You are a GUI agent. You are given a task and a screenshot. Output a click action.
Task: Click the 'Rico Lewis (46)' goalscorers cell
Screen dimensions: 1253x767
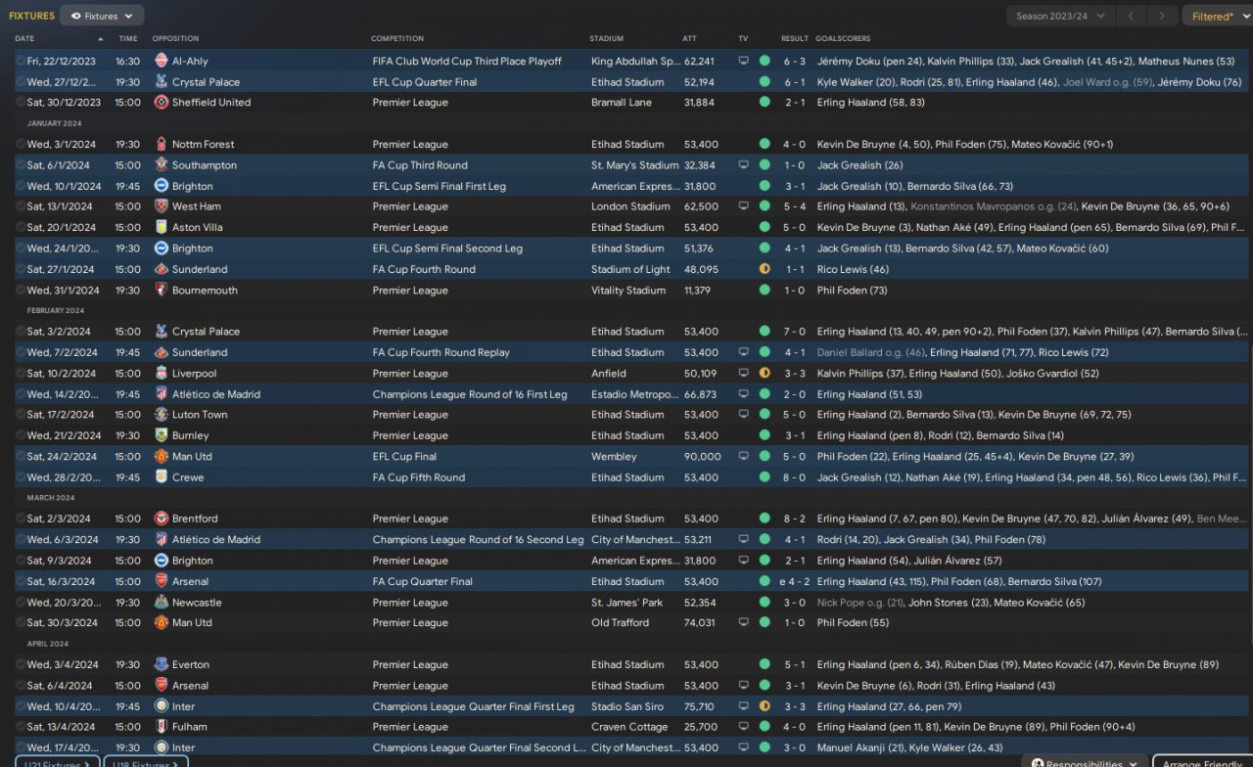(x=853, y=269)
